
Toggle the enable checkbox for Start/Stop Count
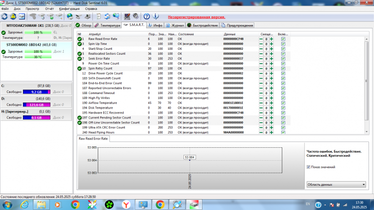[x=283, y=49]
